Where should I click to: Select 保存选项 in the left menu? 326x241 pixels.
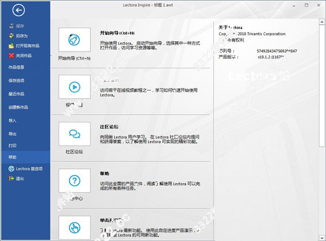16,81
